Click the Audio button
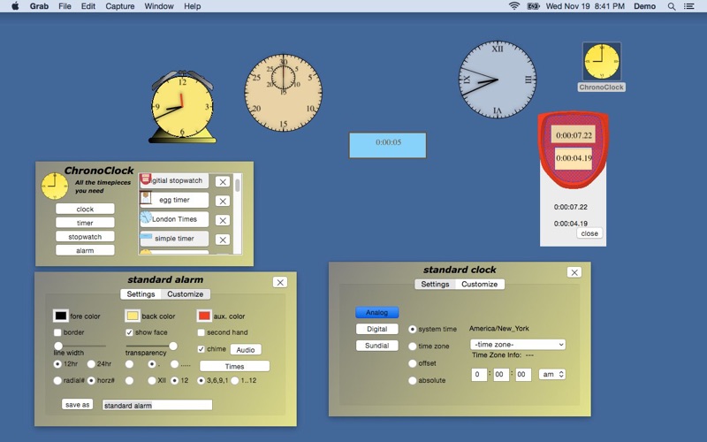The image size is (707, 442). tap(246, 349)
